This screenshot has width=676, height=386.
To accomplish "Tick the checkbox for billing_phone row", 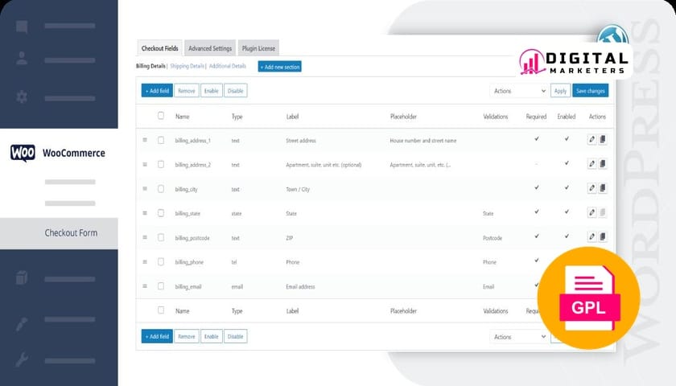I will coord(161,261).
